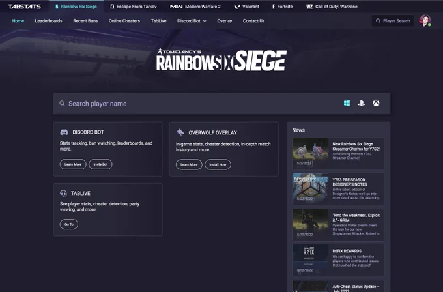Click the News section heading
The width and height of the screenshot is (443, 292).
click(x=298, y=130)
